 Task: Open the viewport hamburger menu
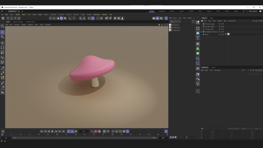(7, 24)
